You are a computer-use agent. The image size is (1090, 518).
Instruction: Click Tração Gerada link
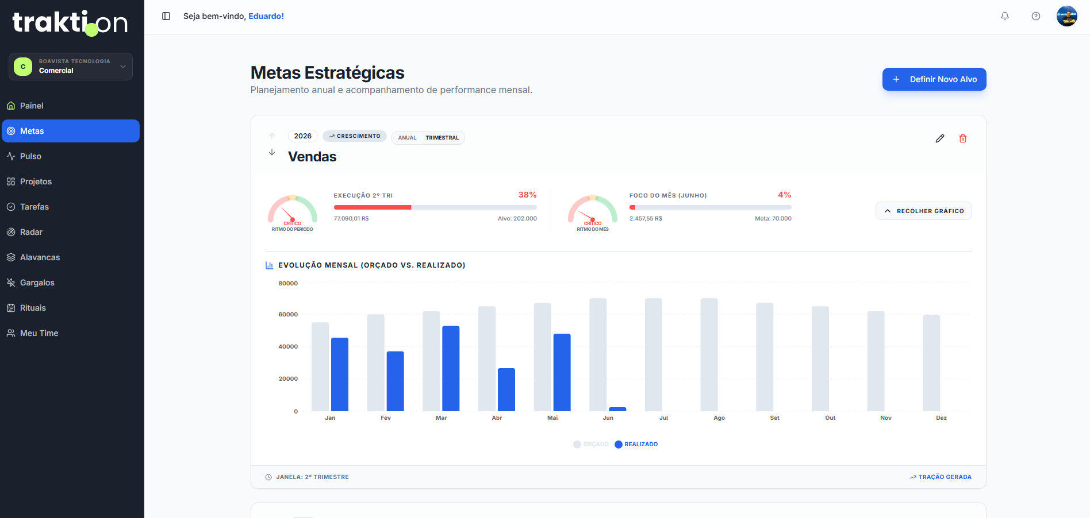941,477
